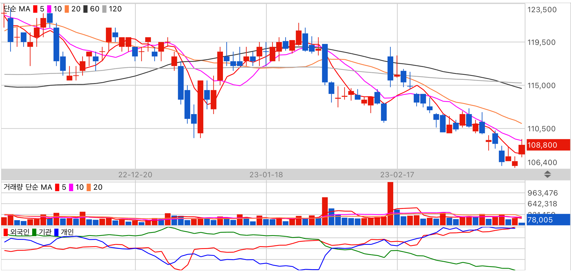Click the up-down panel resize arrows icon
The width and height of the screenshot is (571, 275).
click(547, 174)
